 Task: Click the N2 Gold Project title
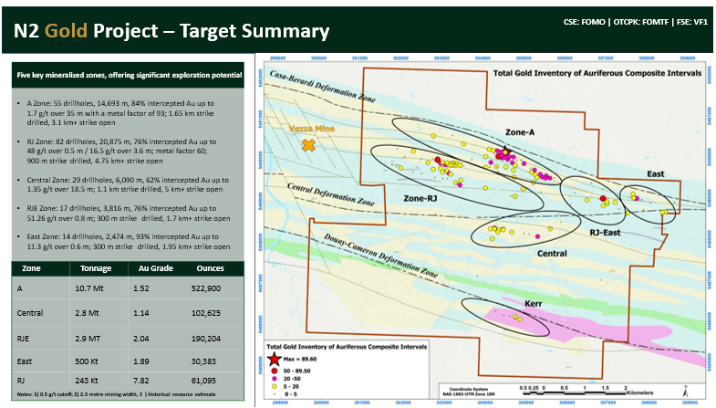point(170,31)
